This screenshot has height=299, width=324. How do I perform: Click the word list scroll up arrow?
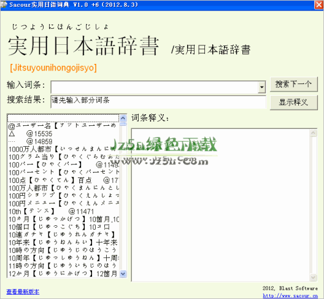coord(123,118)
